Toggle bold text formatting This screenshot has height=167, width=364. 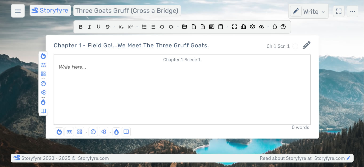[x=81, y=27]
